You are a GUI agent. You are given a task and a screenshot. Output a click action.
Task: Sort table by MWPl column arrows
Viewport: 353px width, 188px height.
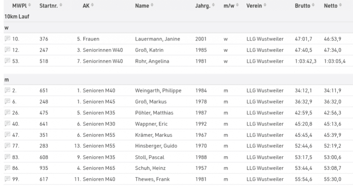tap(29, 6)
